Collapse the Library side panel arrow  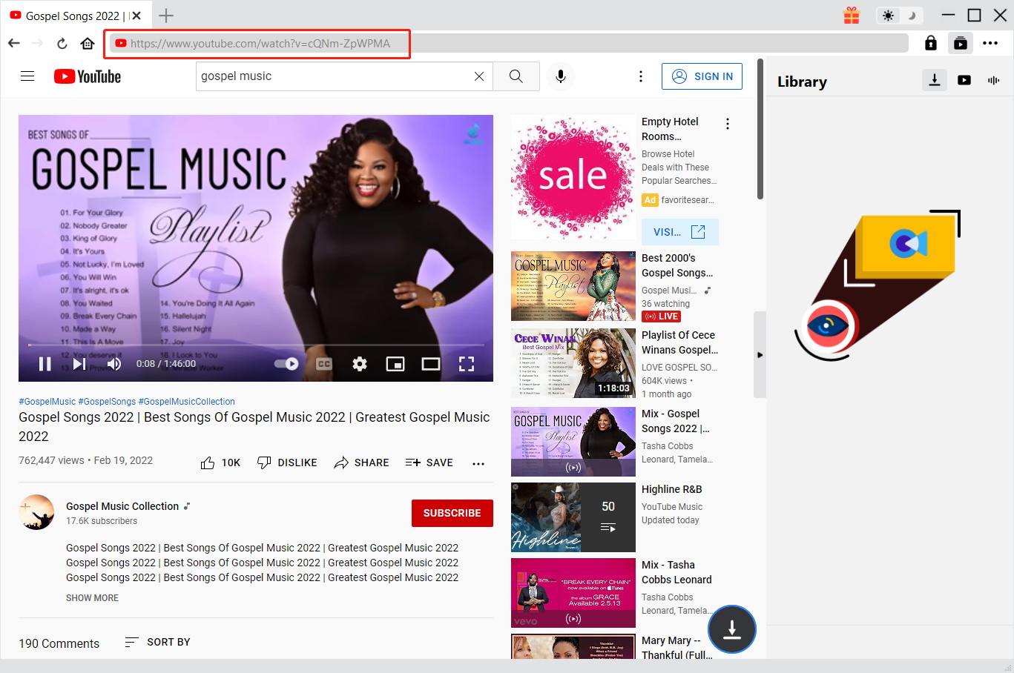760,355
